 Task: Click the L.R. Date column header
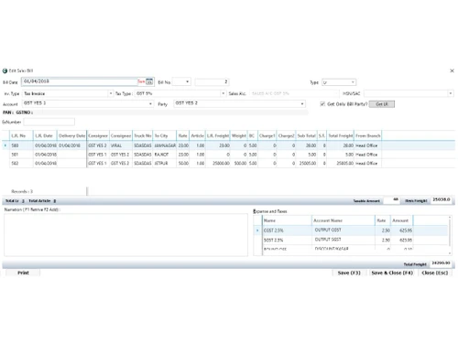click(45, 135)
